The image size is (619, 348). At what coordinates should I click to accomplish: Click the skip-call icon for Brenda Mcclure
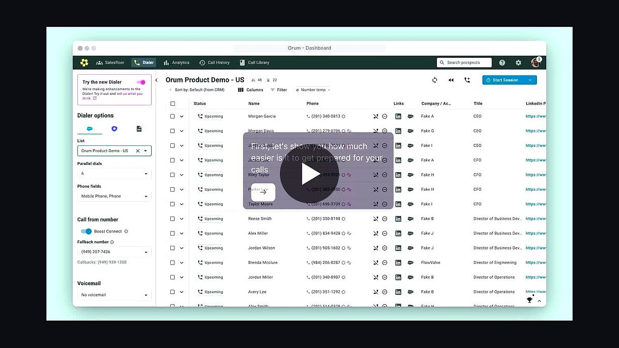(376, 262)
